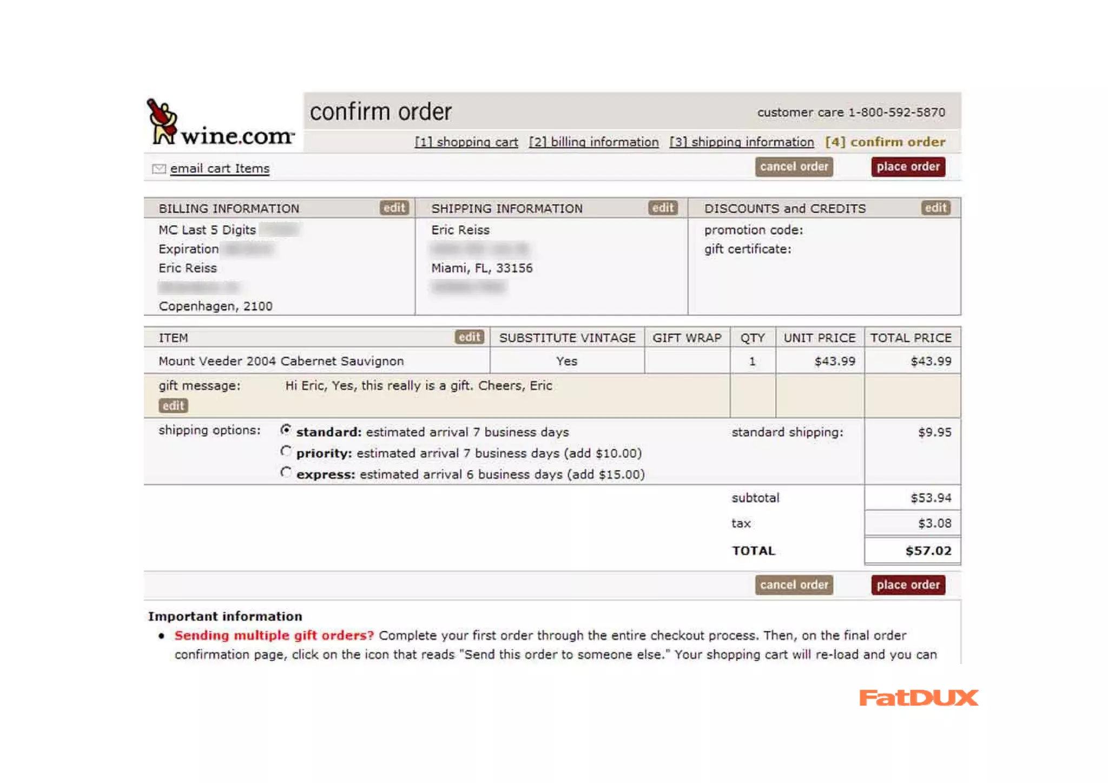Go to step 1 shopping cart
This screenshot has height=783, width=1108.
tap(466, 142)
